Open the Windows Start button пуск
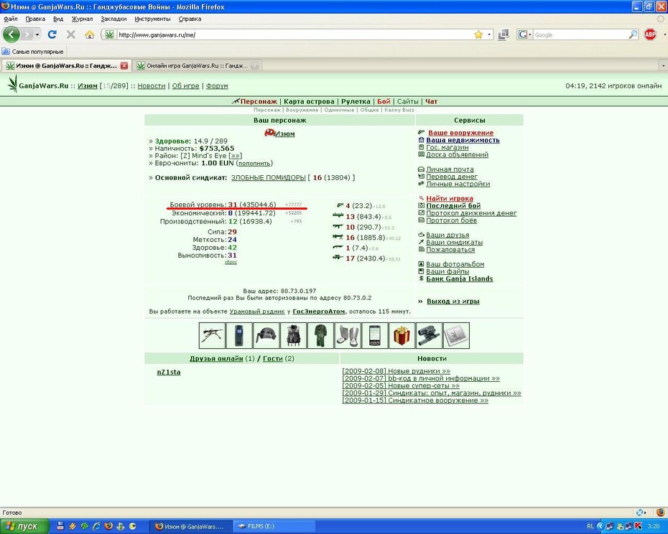Screen dimensions: 668x534 click(24, 526)
